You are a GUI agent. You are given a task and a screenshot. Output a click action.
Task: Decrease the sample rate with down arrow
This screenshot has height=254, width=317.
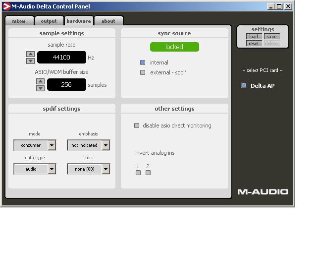coord(31,61)
